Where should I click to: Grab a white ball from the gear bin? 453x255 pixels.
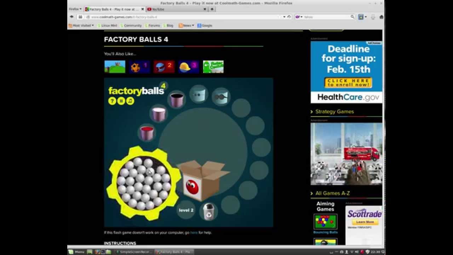pos(144,183)
